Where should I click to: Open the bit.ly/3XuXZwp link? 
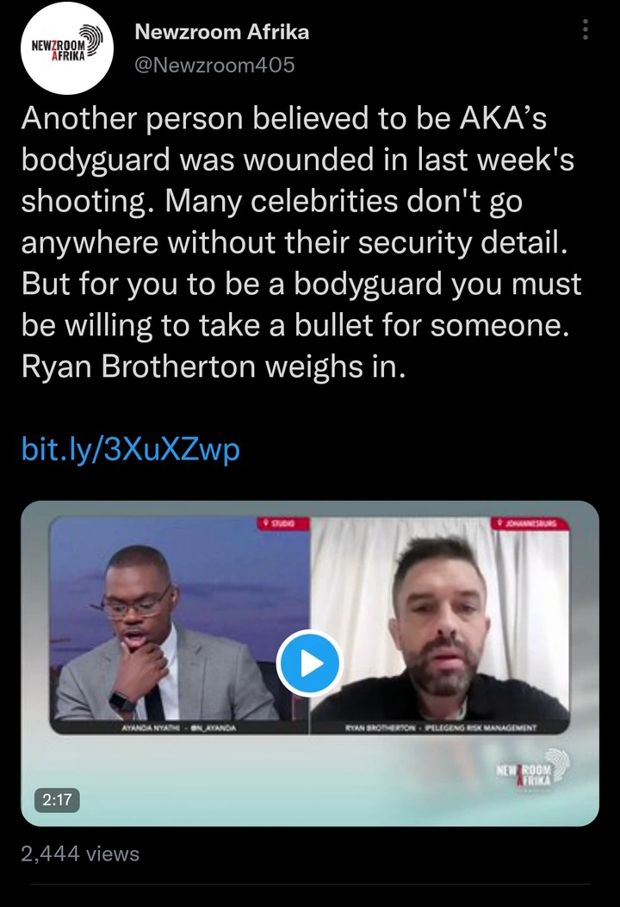coord(131,449)
